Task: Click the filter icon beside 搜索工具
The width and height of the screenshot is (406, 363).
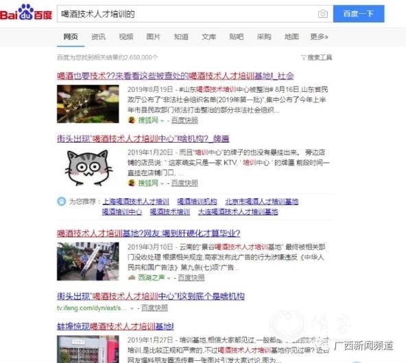Action: (303, 58)
